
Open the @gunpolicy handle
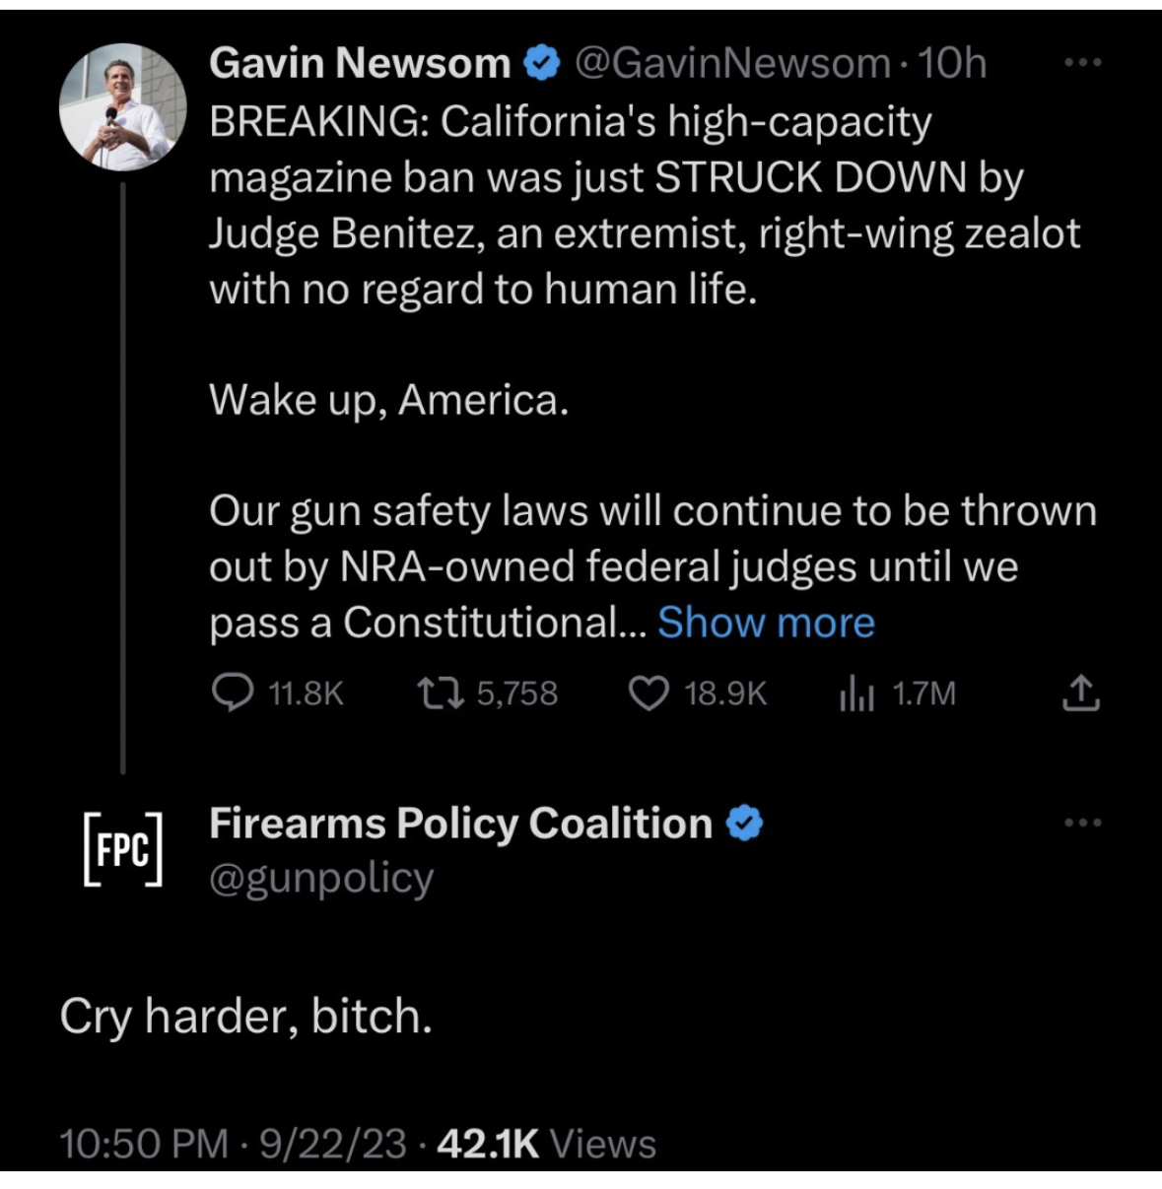tap(321, 878)
